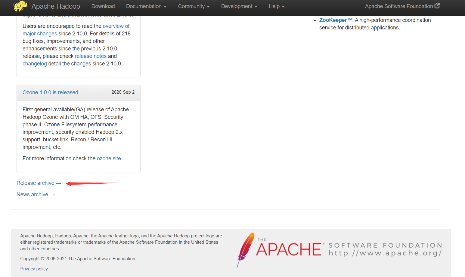Click the release notes link
This screenshot has height=277, width=465.
91,56
